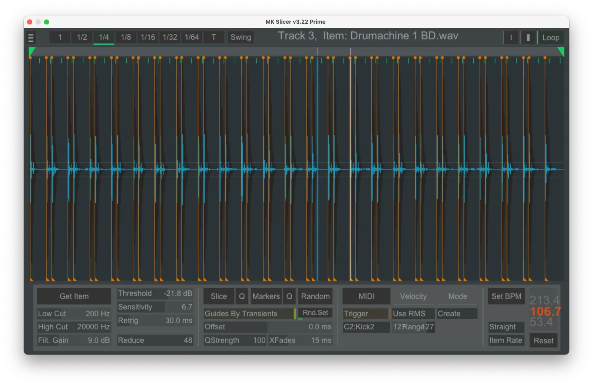Select the 106.7 BPM value
Viewport: 593px width, 386px height.
[x=545, y=312]
